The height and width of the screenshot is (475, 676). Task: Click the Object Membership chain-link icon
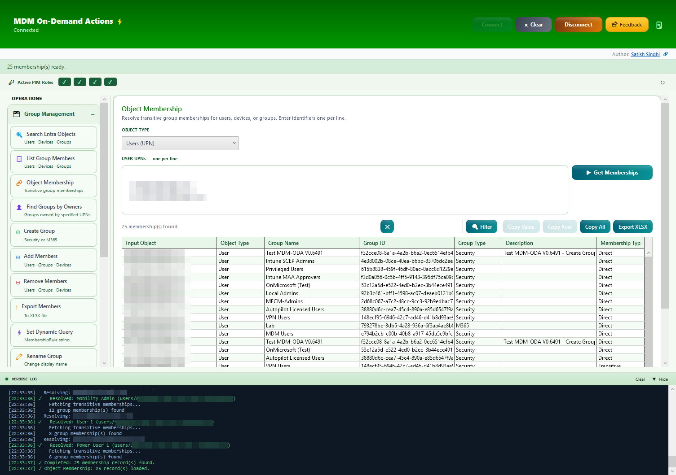pos(19,183)
